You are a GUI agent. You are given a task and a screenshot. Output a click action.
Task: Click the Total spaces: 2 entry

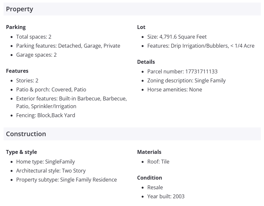34,37
